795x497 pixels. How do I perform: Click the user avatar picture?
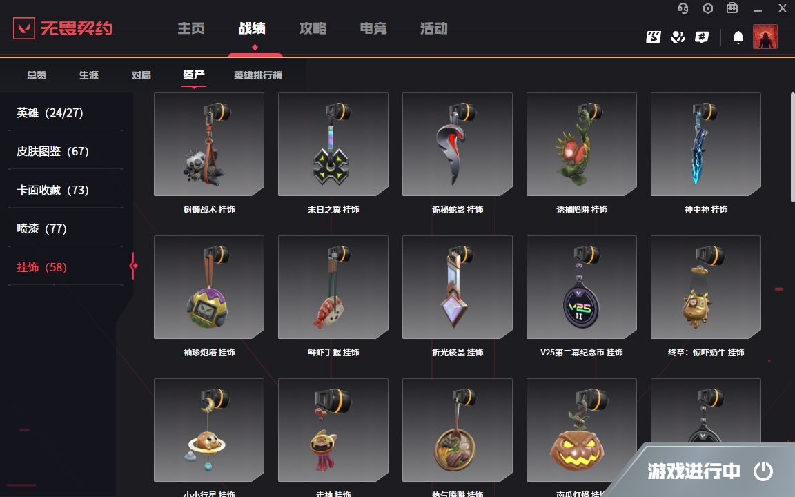(765, 37)
